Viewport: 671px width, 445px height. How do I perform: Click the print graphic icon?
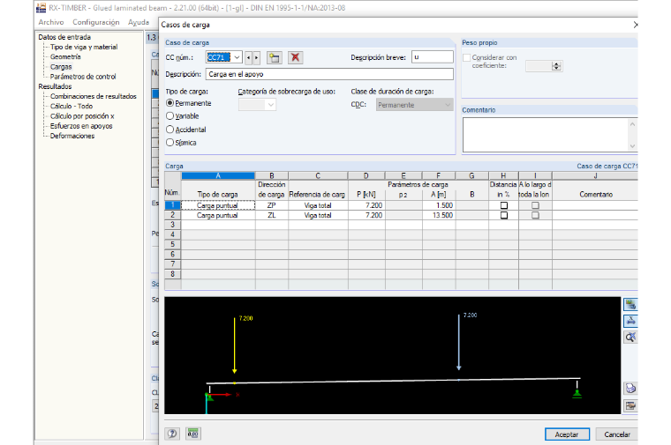point(630,389)
